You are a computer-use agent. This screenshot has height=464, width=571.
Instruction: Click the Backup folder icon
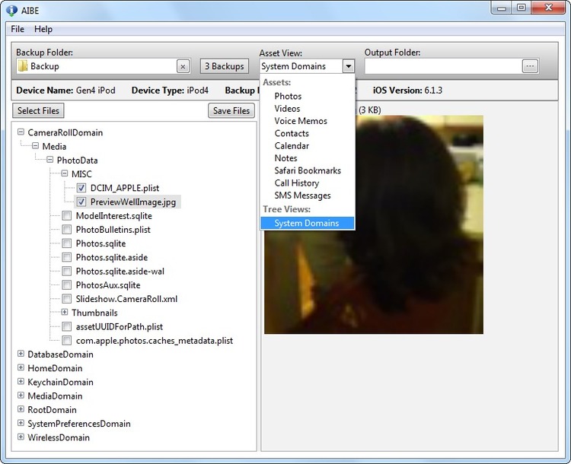click(23, 66)
